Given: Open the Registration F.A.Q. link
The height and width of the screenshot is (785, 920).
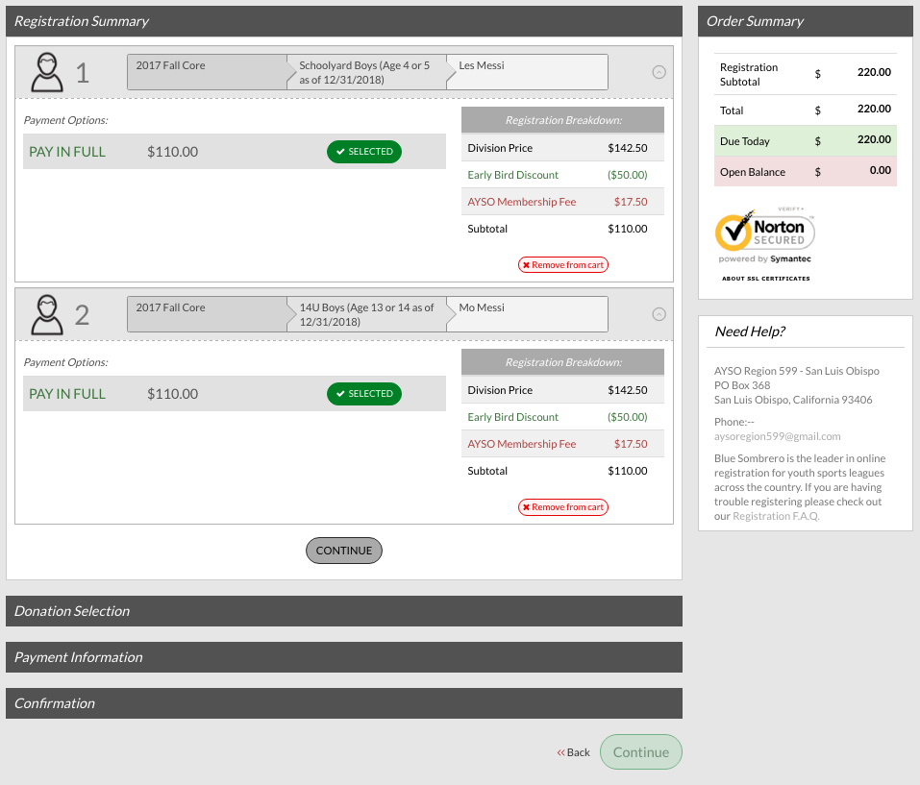Looking at the screenshot, I should click(776, 516).
